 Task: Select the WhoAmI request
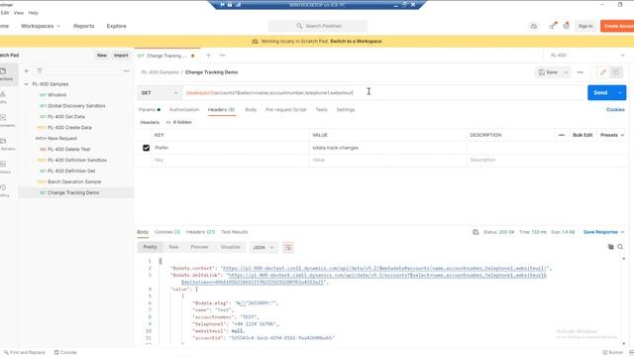(x=56, y=95)
